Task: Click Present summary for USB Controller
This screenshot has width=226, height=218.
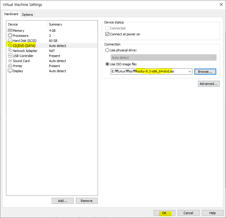Action: [x=54, y=56]
